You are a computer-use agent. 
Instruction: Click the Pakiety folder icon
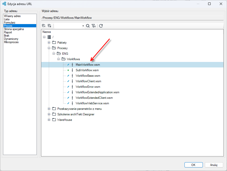pos(54,43)
